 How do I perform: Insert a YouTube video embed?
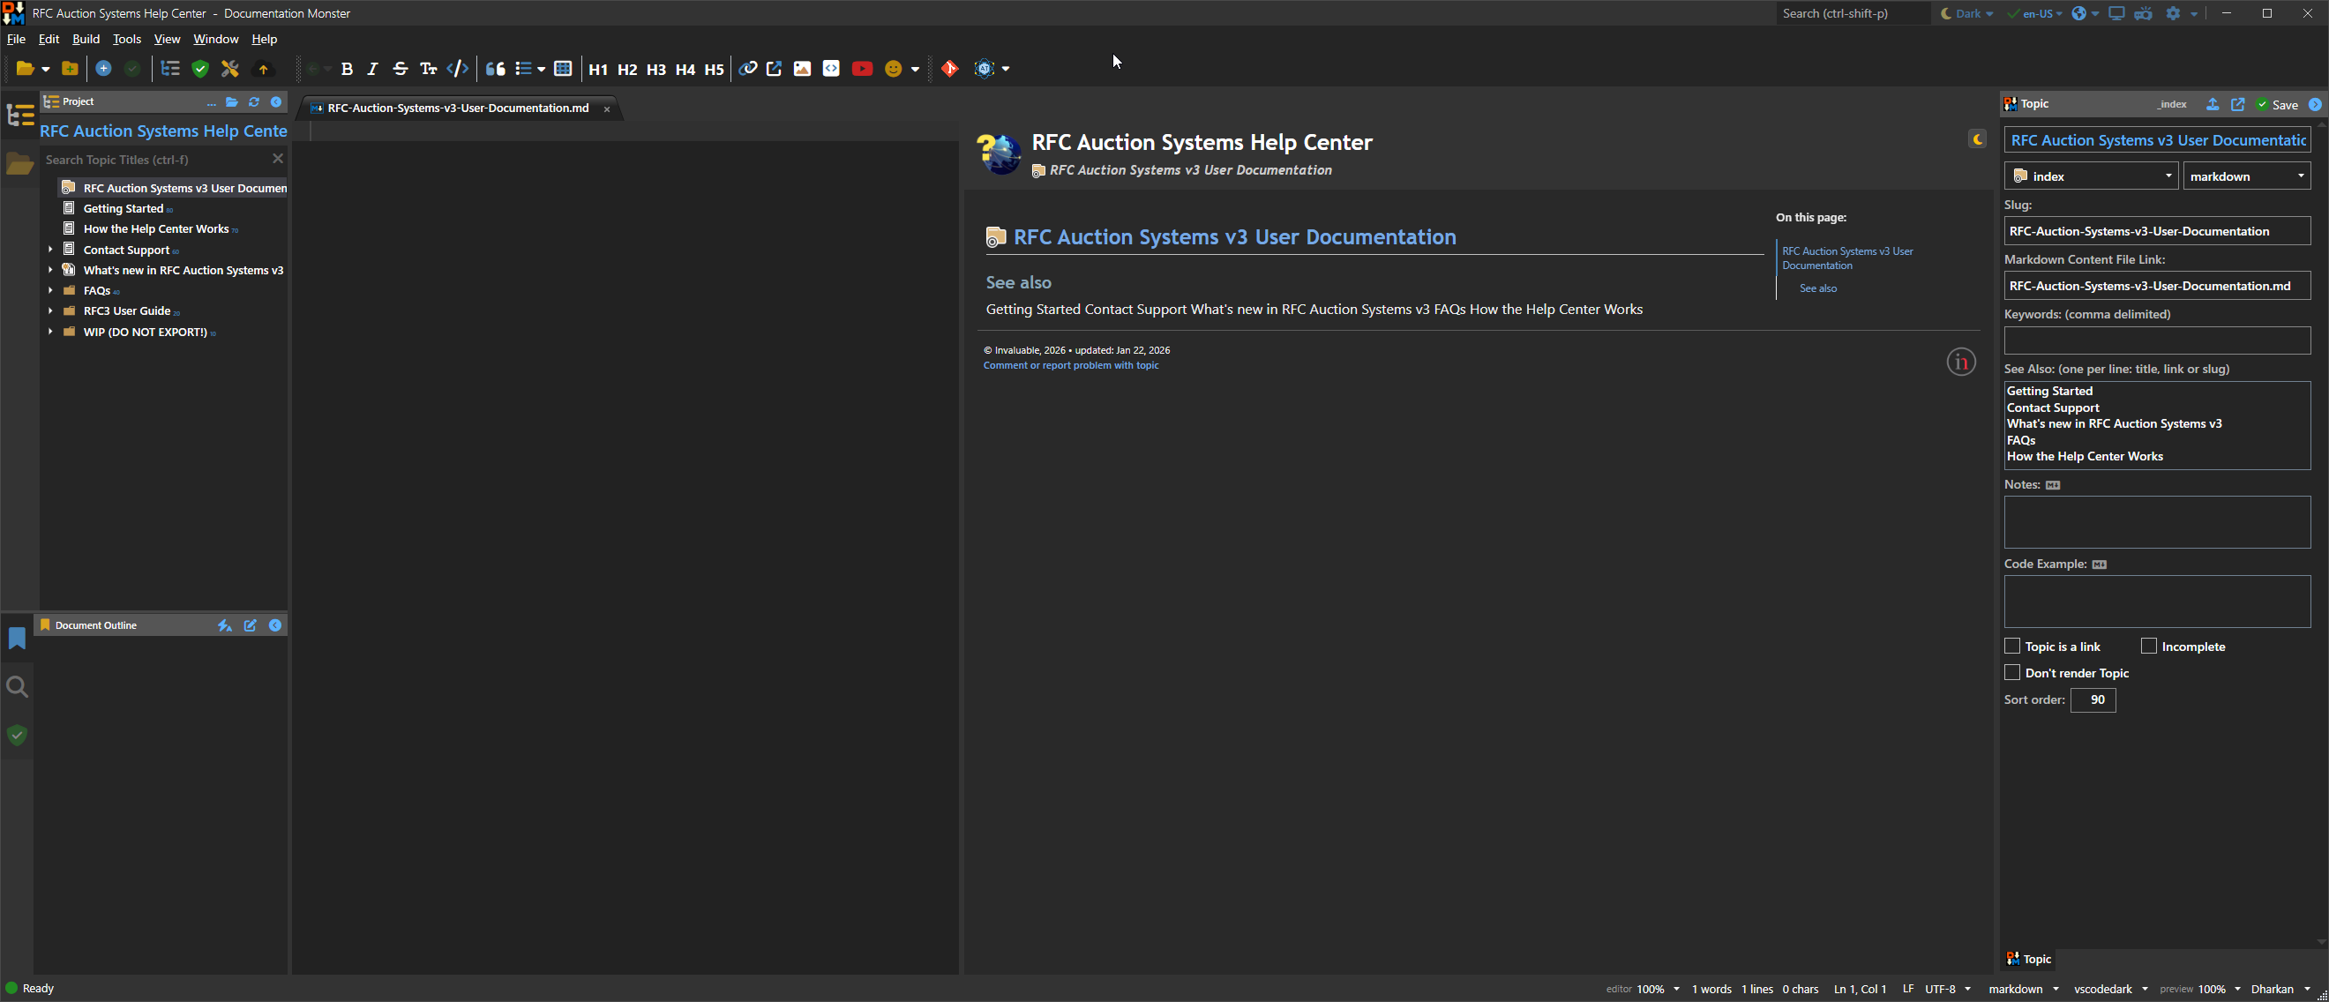(862, 69)
